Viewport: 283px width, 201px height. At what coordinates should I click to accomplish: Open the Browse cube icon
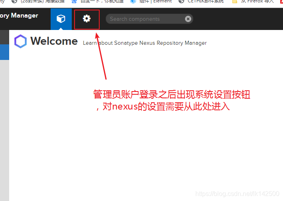(61, 19)
